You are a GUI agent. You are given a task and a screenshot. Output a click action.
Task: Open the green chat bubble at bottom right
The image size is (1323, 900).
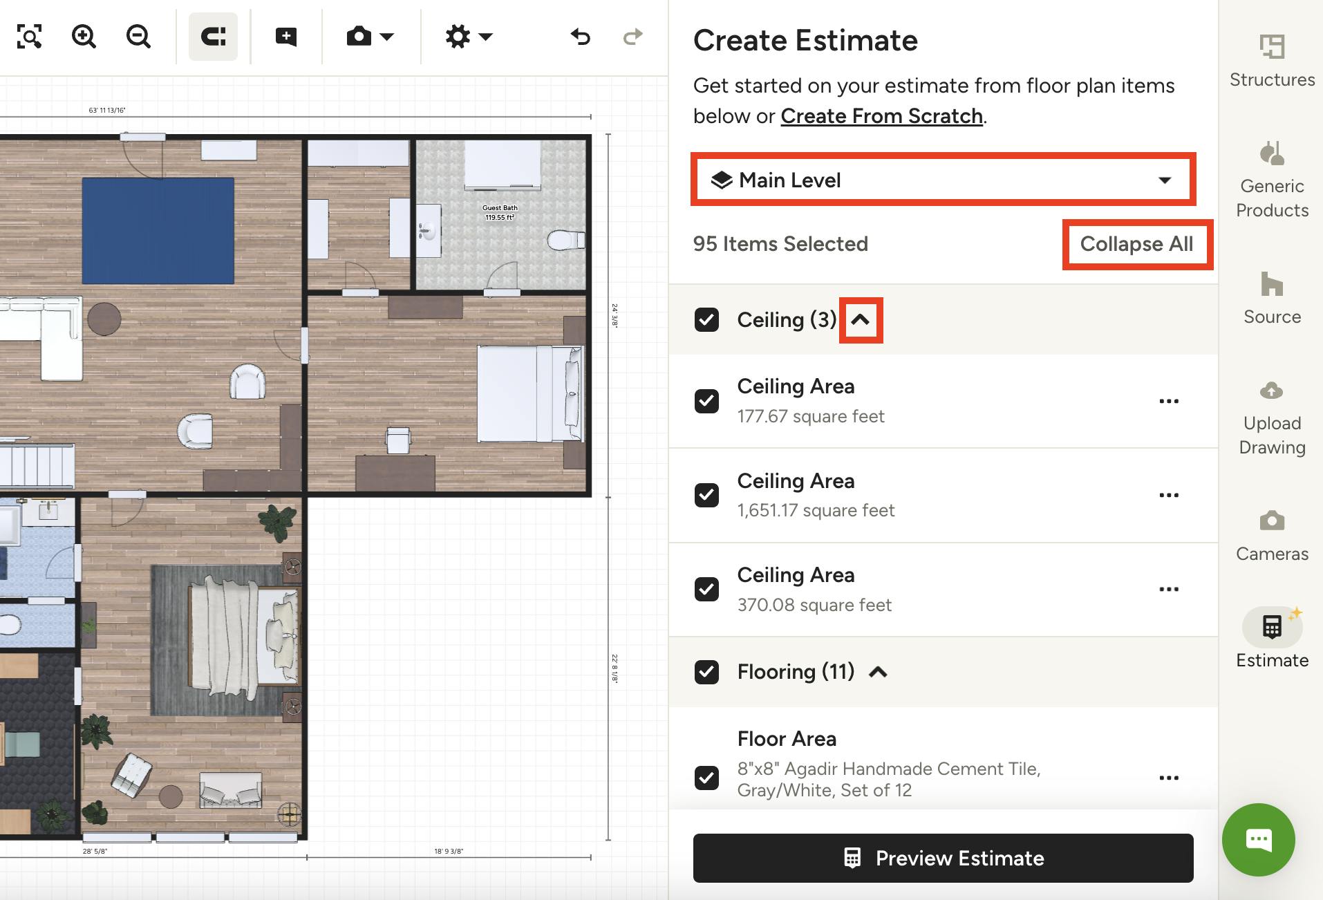point(1258,839)
